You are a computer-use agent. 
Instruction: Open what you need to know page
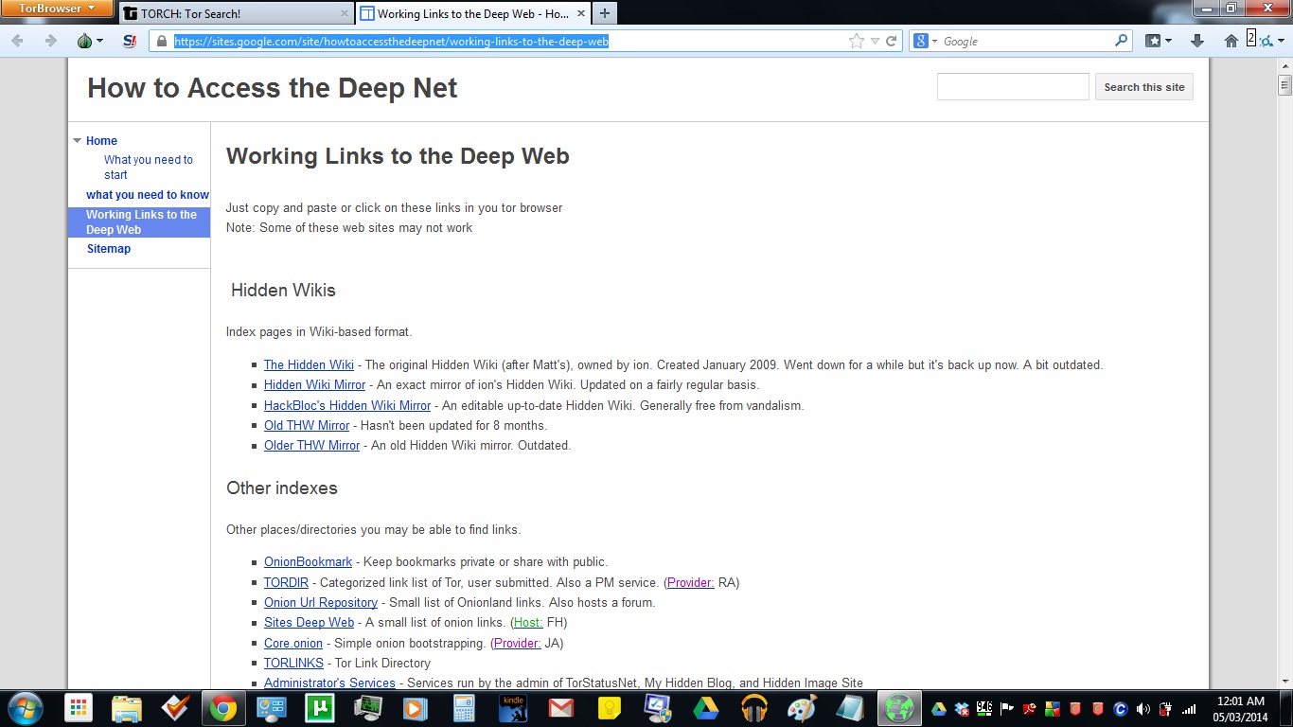click(148, 195)
